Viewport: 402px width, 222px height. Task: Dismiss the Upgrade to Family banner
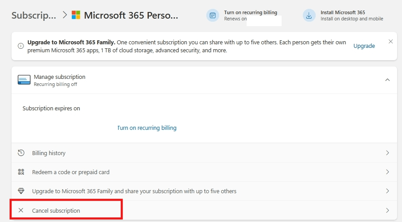pos(390,41)
